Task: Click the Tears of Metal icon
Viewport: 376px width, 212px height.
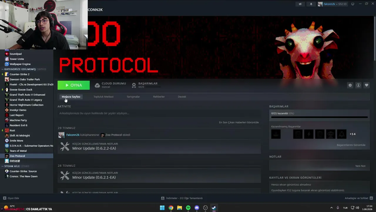Action: pyautogui.click(x=7, y=151)
